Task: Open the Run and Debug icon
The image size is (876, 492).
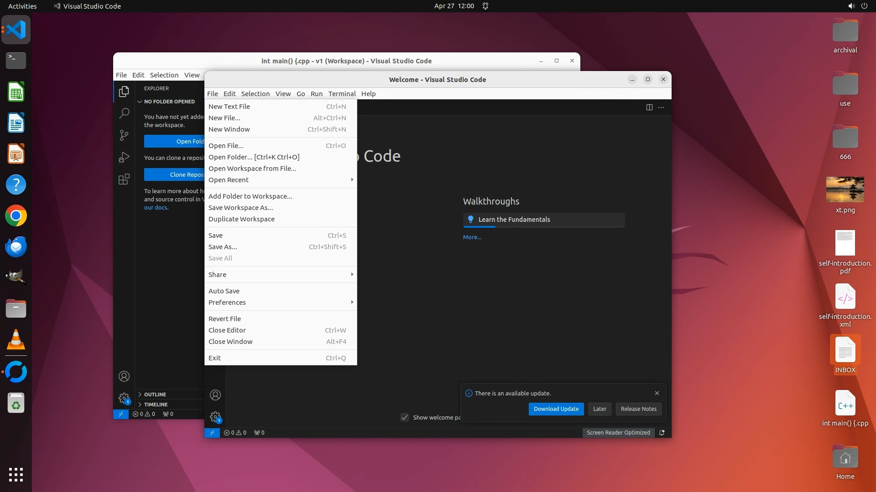Action: point(124,157)
